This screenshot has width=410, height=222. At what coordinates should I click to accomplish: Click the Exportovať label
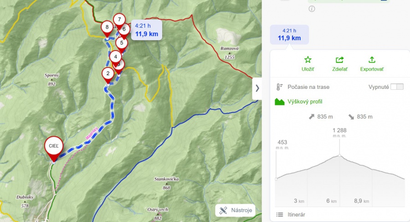pos(372,69)
